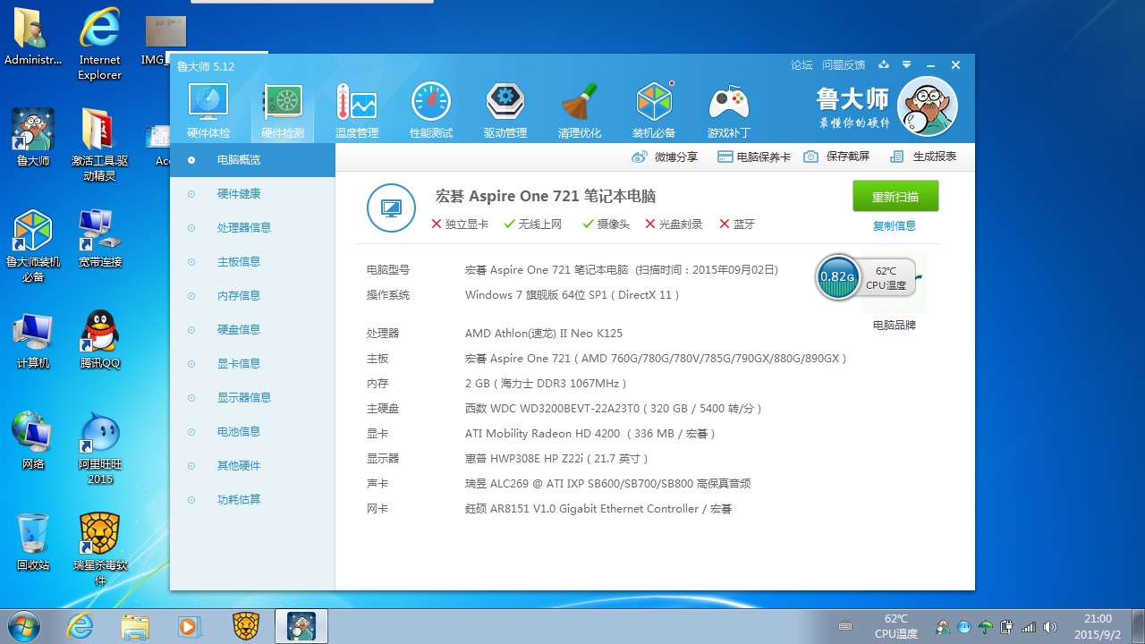Open the 回收站 recycle bin icon
This screenshot has height=644, width=1145.
[x=33, y=542]
